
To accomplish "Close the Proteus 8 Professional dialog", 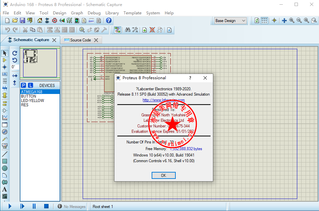I will click(205, 78).
